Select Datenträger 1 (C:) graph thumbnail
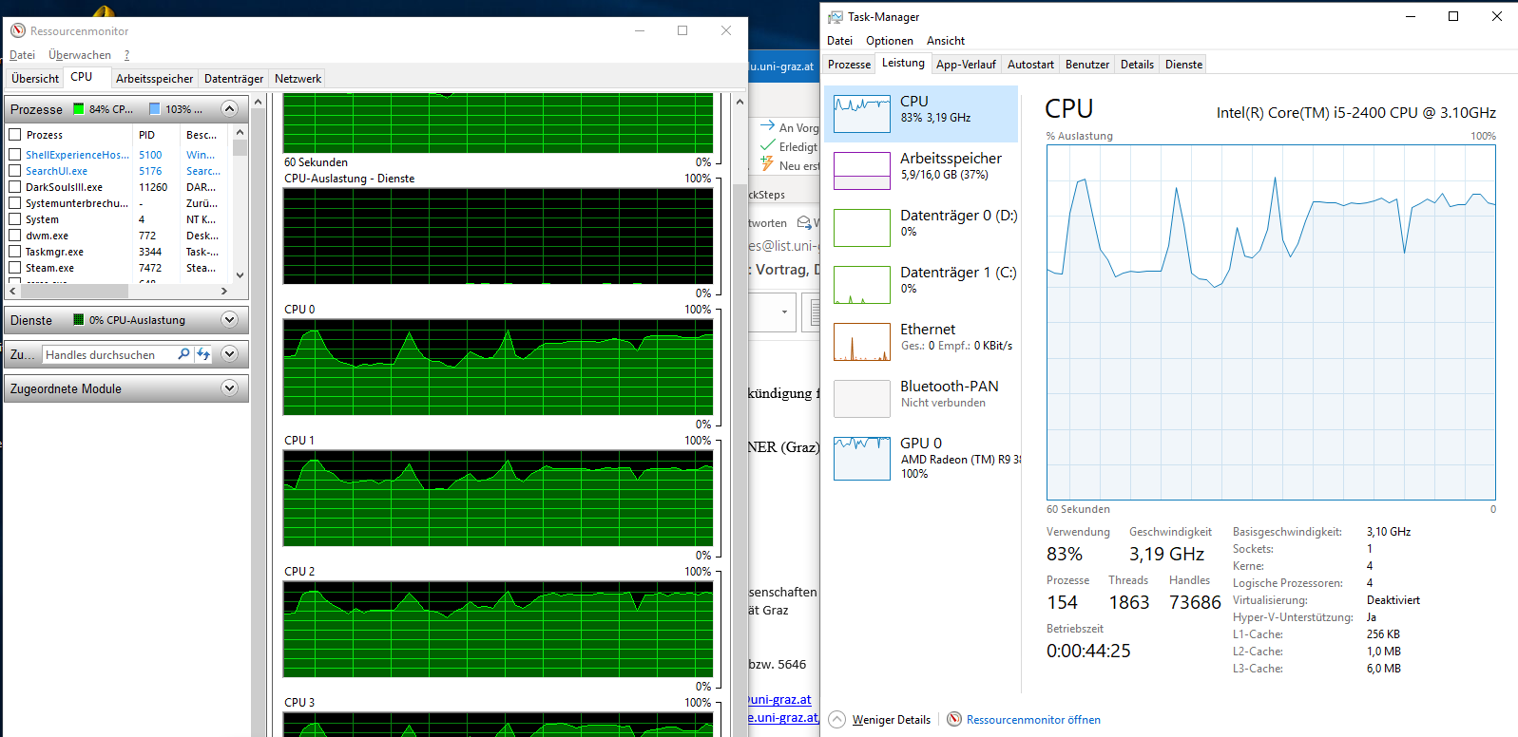Screen dimensions: 1518x737 point(862,285)
